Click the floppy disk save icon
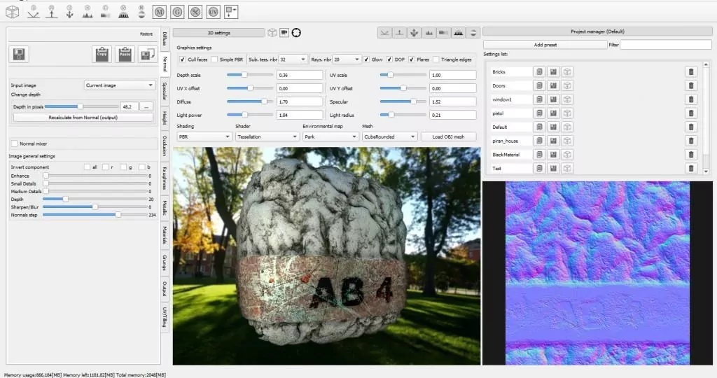The image size is (717, 378). coord(20,55)
